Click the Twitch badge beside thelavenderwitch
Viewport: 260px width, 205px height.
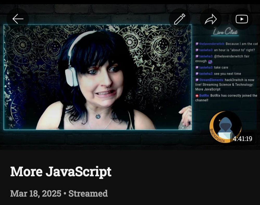point(197,44)
